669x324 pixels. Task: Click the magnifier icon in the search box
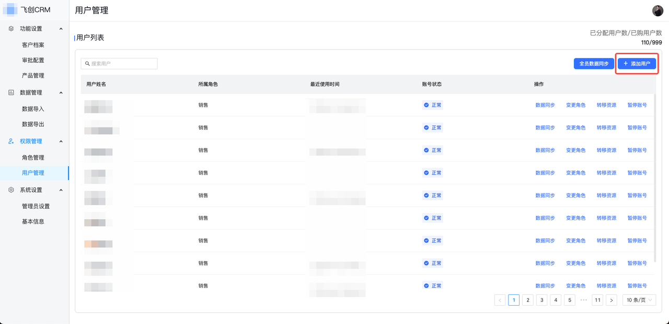coord(87,63)
